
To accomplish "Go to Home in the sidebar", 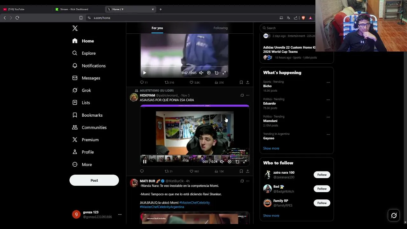I will [83, 41].
